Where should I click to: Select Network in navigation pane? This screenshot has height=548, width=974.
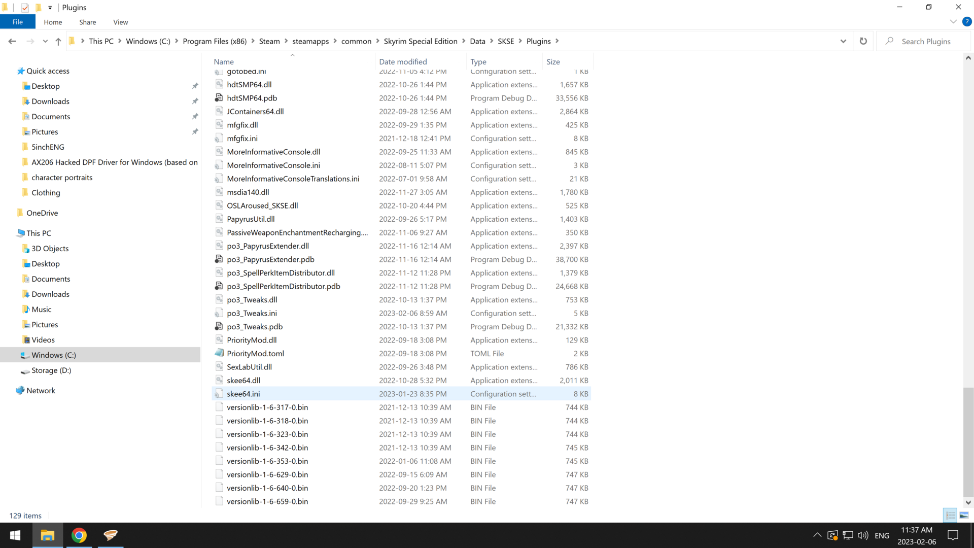click(41, 391)
